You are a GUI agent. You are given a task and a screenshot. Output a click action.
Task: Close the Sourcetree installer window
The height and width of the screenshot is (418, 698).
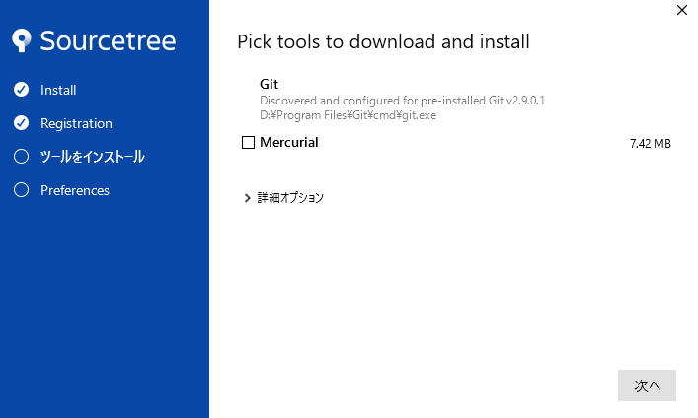pos(681,11)
